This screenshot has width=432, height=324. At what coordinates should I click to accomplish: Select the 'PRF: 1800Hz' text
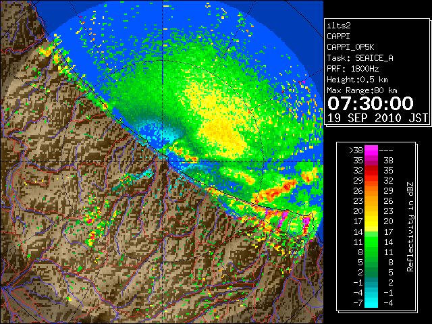pos(352,69)
